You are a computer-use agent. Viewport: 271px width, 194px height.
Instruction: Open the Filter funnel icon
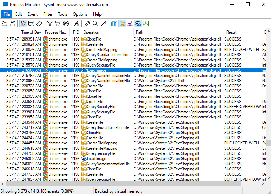50,24
